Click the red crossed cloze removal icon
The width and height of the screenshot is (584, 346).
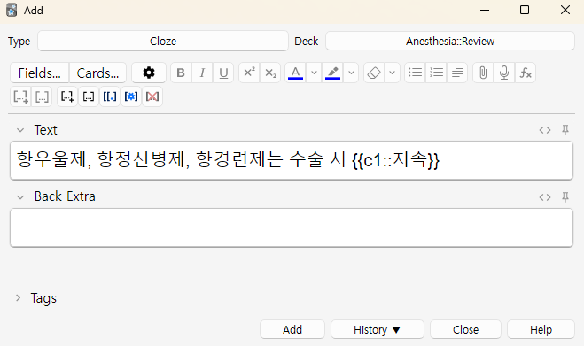[152, 96]
